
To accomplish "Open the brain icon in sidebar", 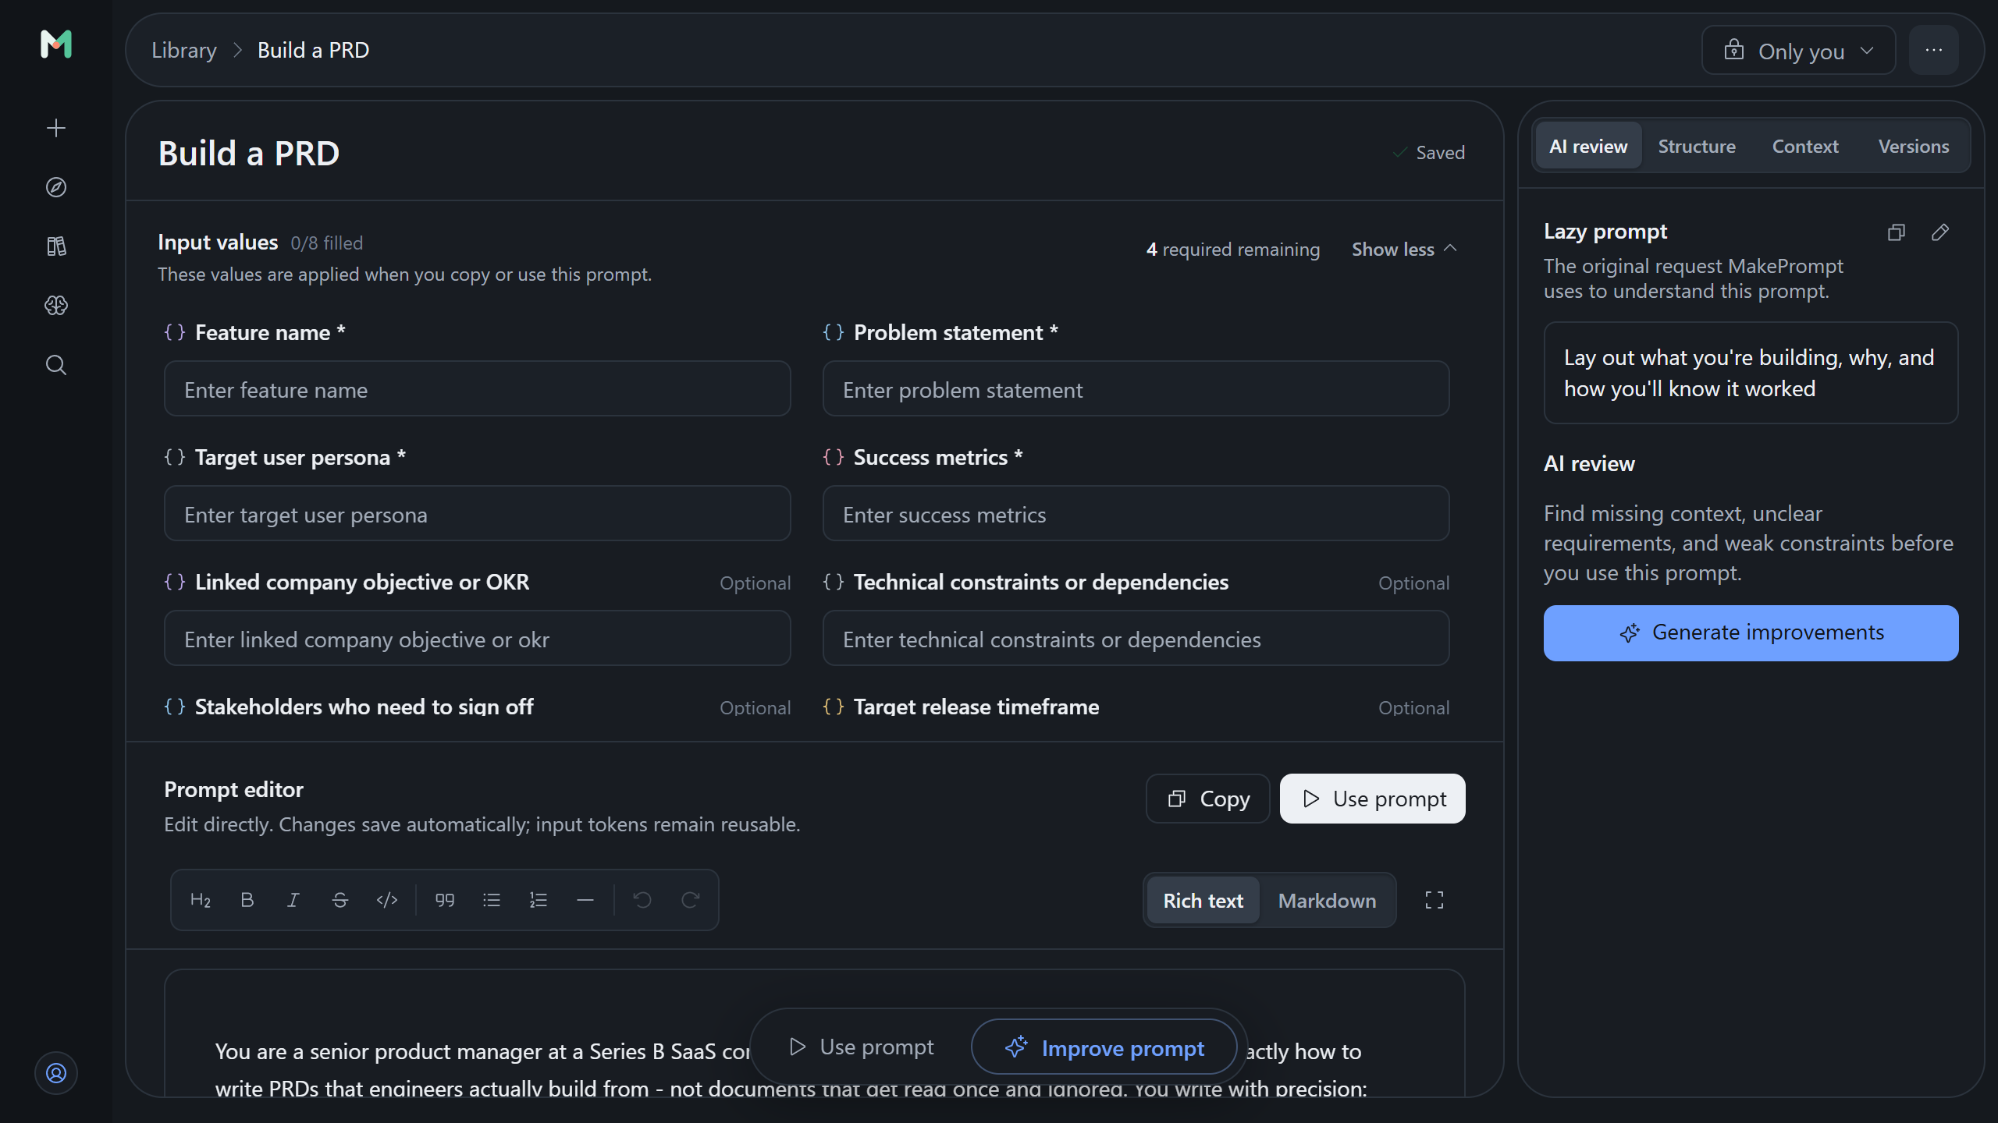I will [x=56, y=306].
